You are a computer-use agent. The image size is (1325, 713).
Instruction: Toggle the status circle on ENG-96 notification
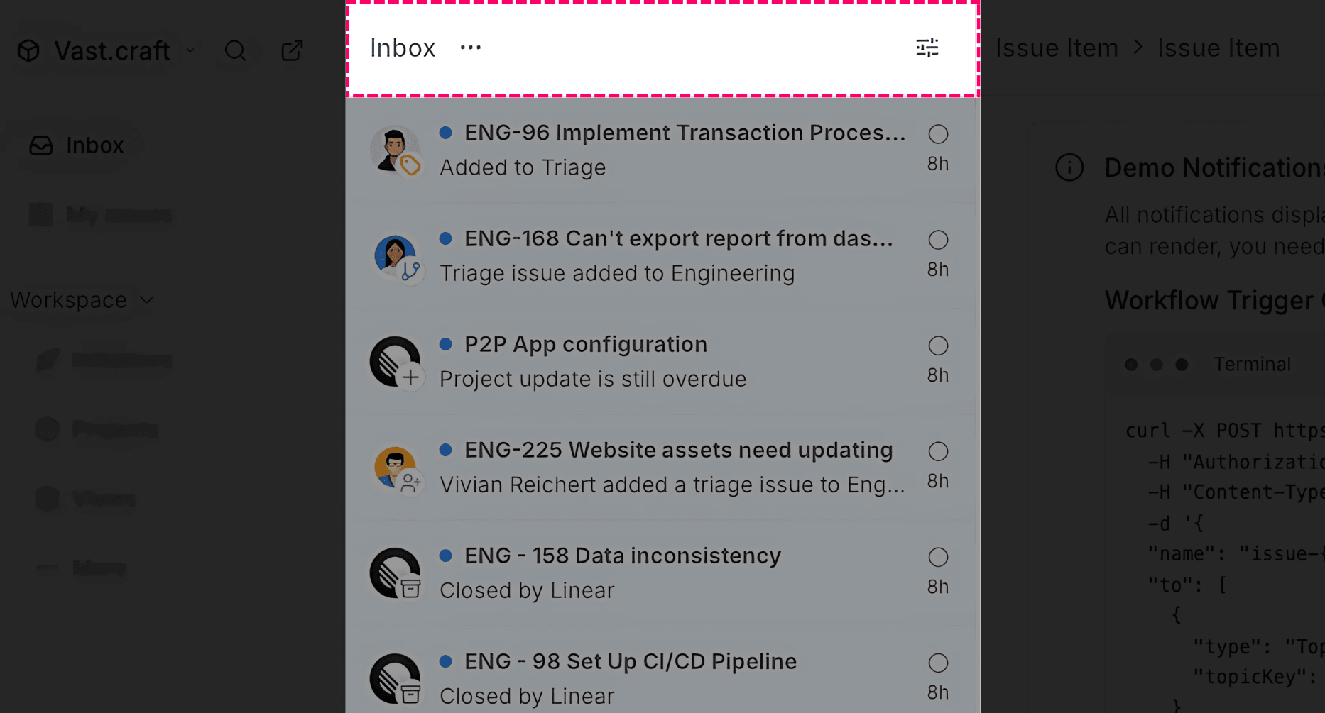(x=938, y=133)
